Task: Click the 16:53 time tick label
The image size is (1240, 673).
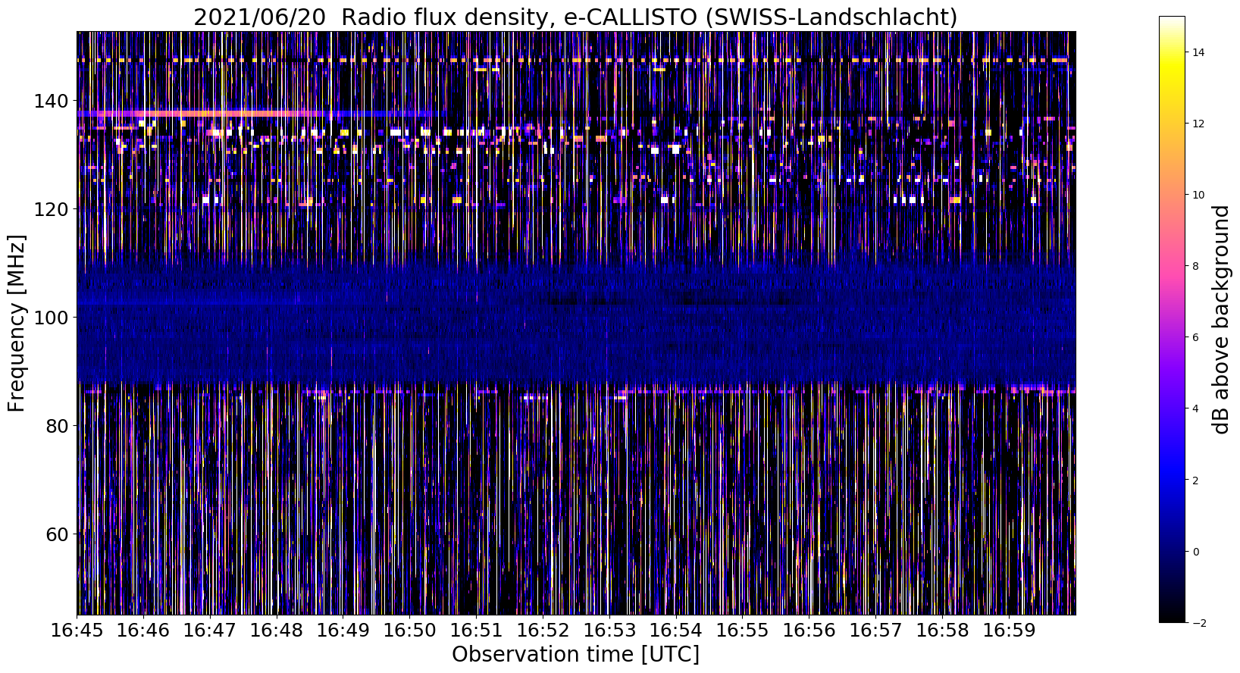Action: [x=609, y=631]
